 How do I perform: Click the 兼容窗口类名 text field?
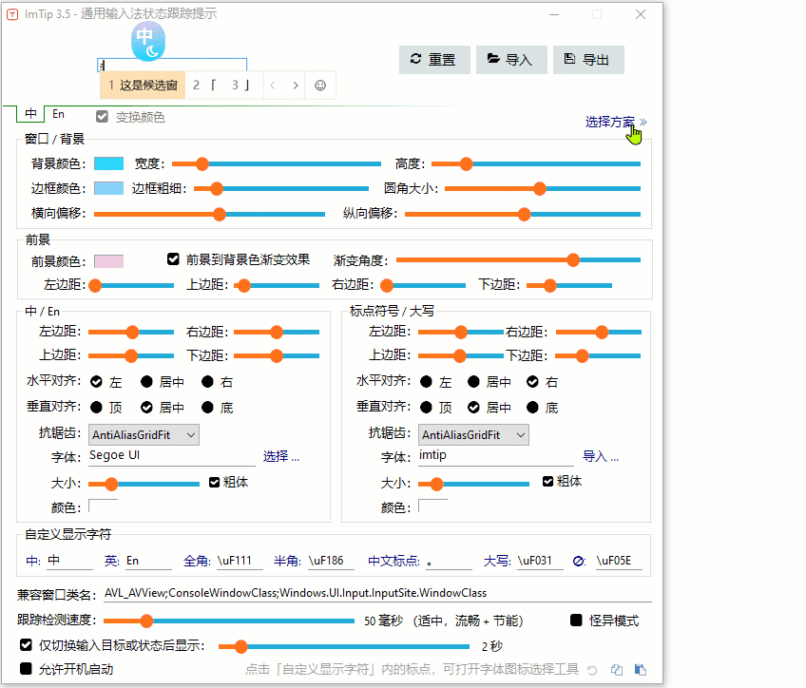coord(377,594)
